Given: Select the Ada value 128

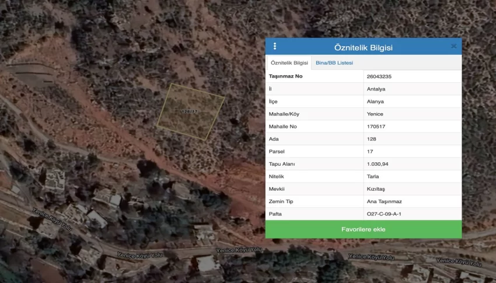Looking at the screenshot, I should (x=372, y=139).
